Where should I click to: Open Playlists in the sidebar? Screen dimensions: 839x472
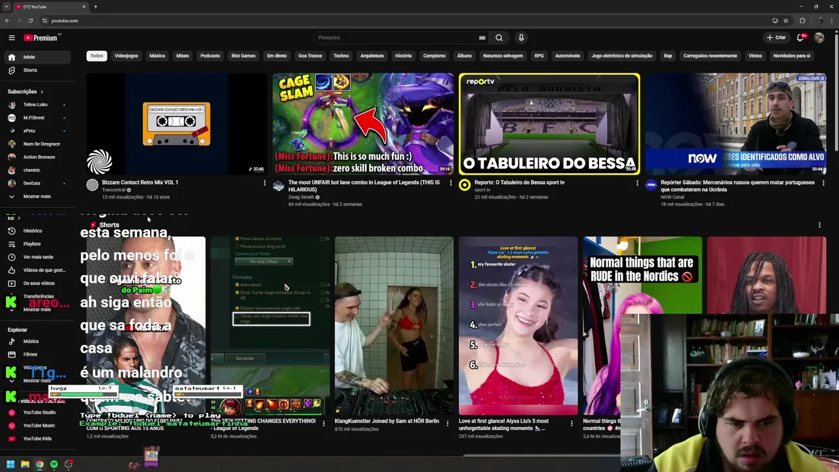[31, 244]
